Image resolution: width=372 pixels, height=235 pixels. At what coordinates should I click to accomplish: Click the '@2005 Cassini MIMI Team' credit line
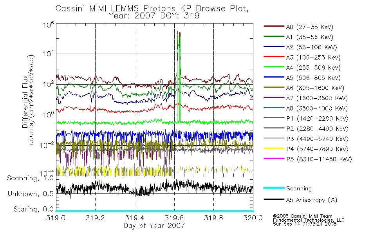pos(302,216)
